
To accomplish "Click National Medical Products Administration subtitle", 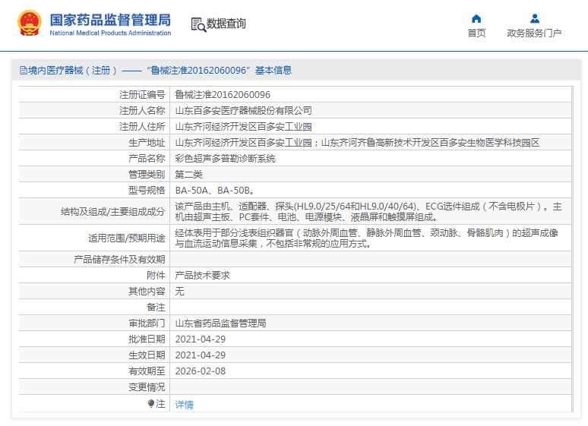I will [x=110, y=33].
